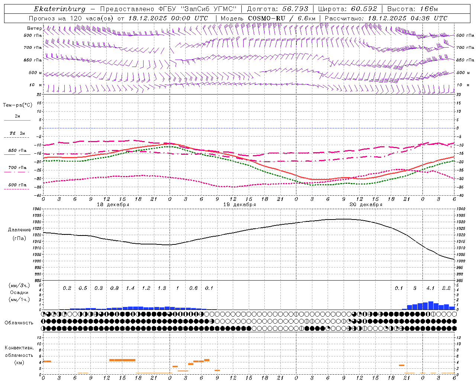Viewport: 476px width, 381px height.
Task: Click the 2.2 precipitation value
Action: 446,288
